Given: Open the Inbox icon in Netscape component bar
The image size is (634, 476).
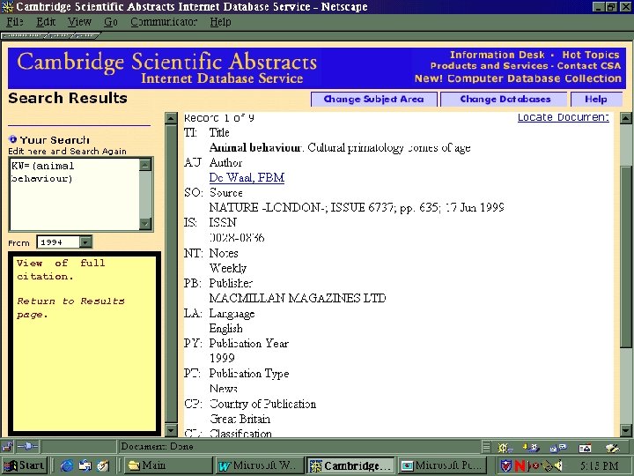Looking at the screenshot, I should pyautogui.click(x=531, y=448).
